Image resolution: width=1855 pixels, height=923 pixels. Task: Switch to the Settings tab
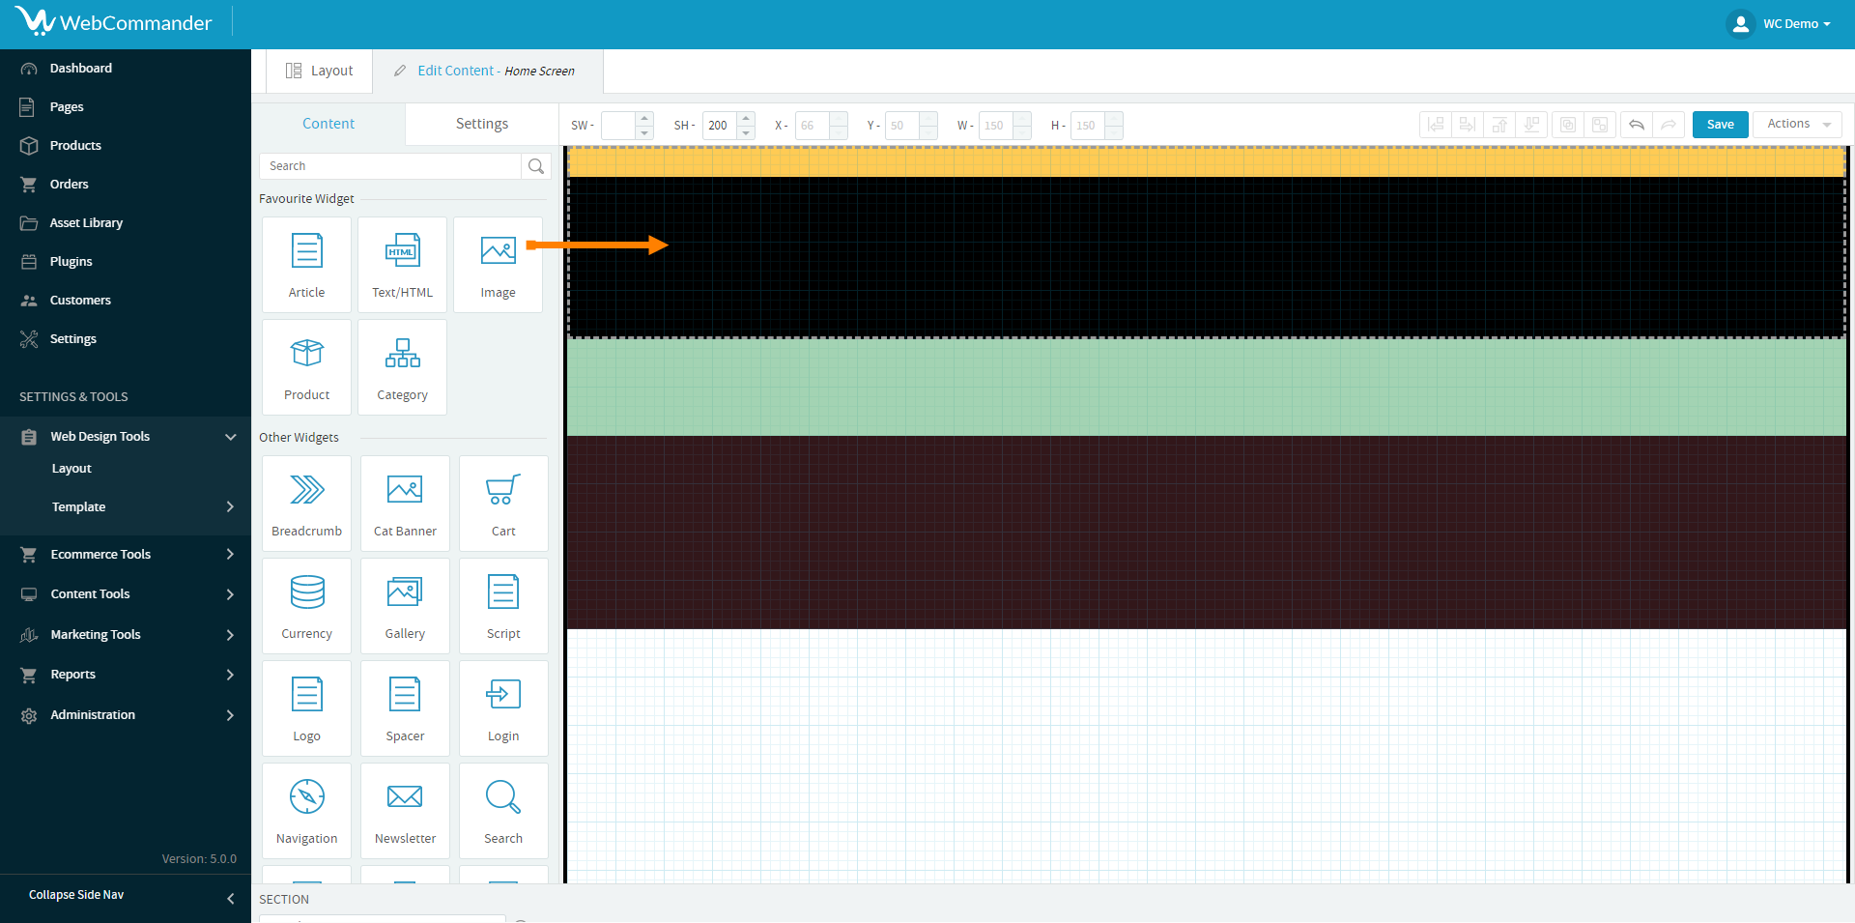(x=481, y=124)
